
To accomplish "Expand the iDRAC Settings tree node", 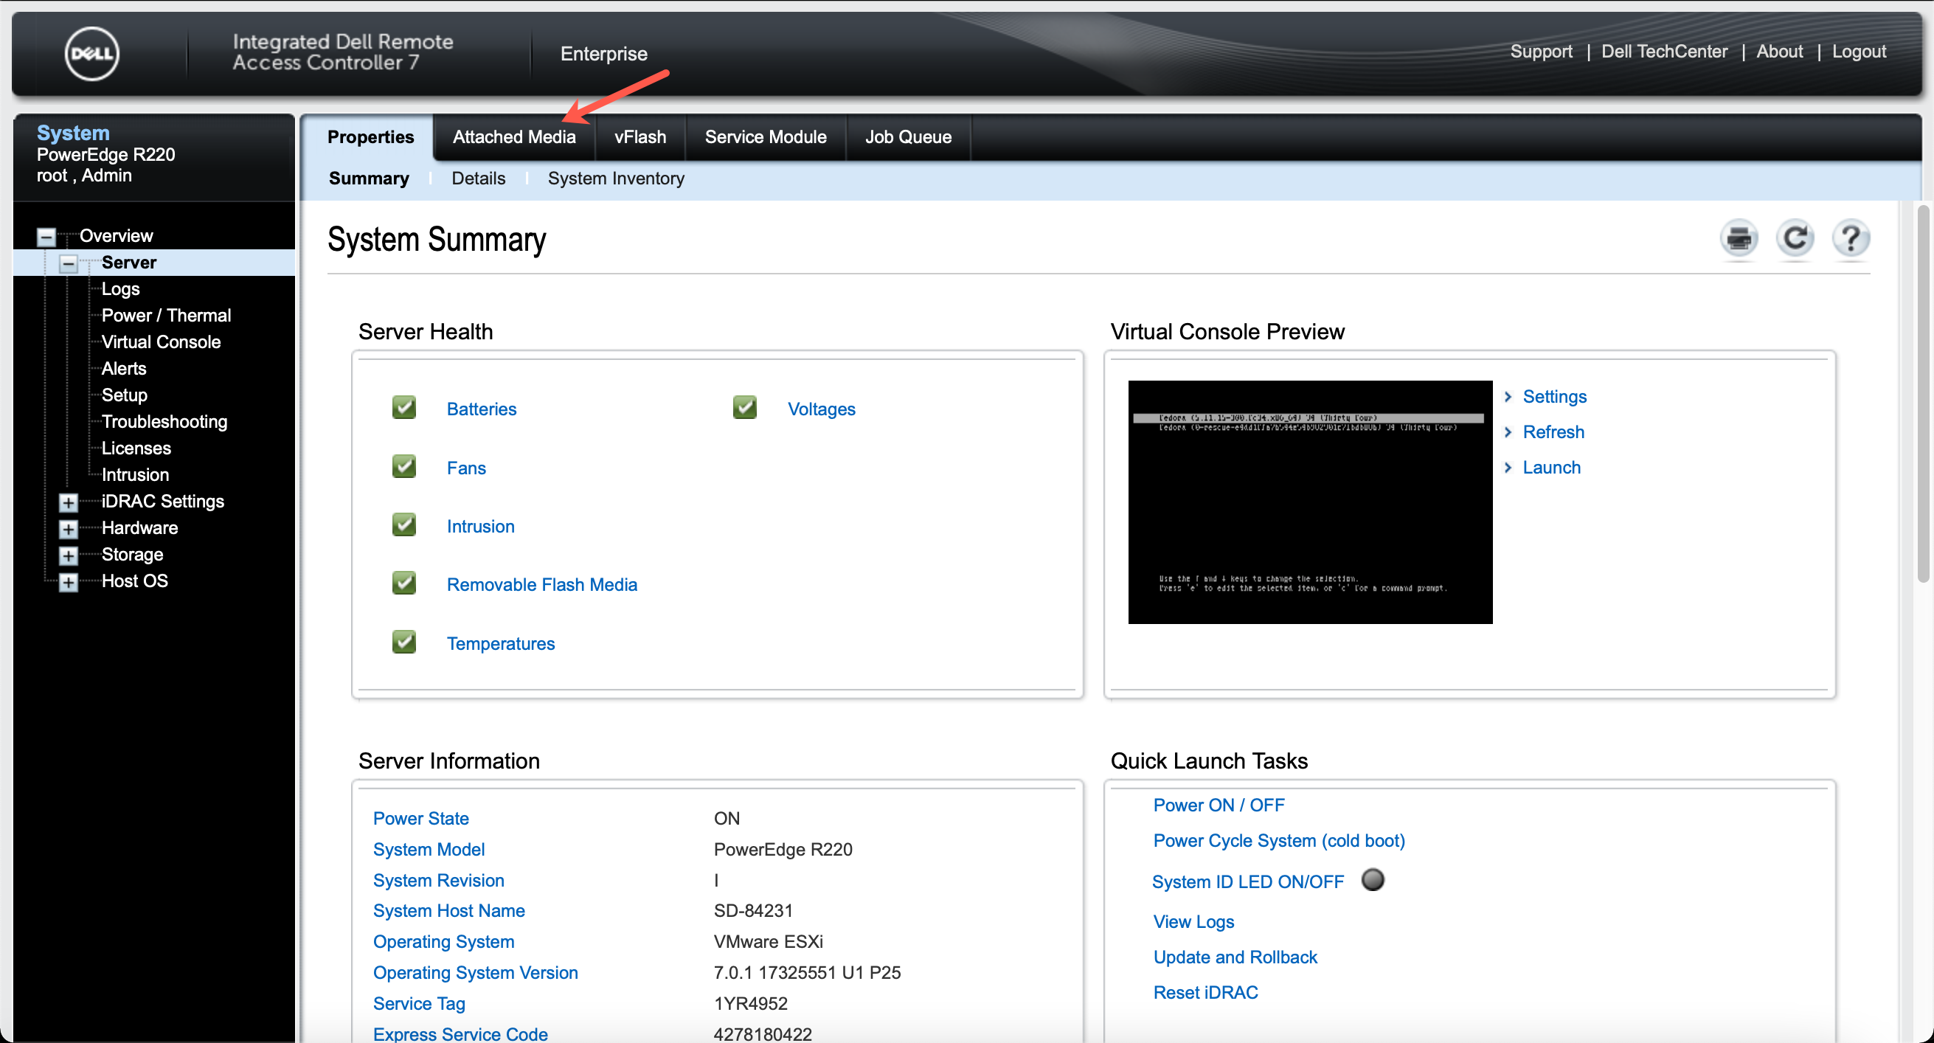I will coord(69,502).
